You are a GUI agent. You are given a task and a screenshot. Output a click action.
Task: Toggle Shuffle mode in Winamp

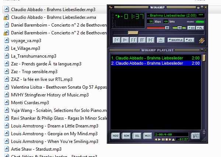pos(176,40)
